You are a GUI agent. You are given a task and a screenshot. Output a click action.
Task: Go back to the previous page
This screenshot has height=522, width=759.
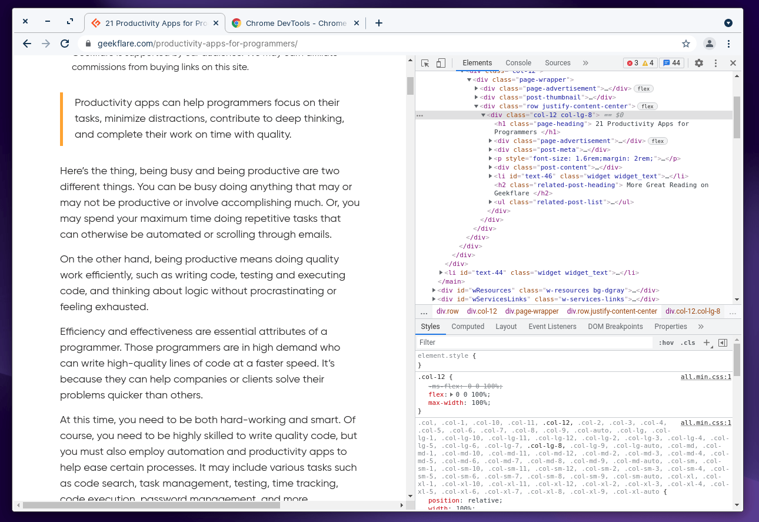click(x=27, y=44)
